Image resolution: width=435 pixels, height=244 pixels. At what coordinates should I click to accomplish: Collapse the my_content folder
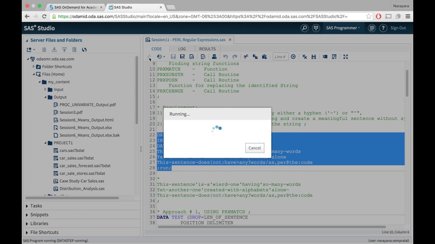(x=39, y=82)
